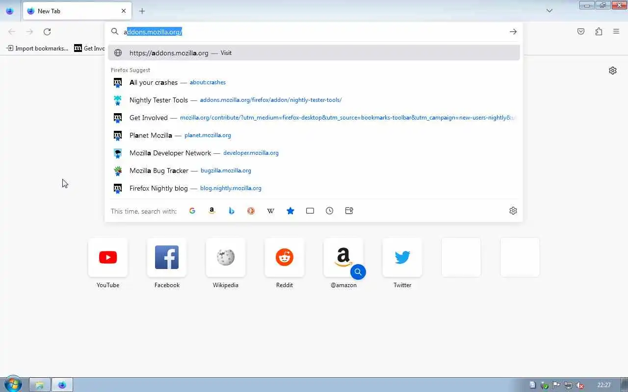Open Planet Mozilla suggestion
The width and height of the screenshot is (628, 392).
(x=314, y=135)
